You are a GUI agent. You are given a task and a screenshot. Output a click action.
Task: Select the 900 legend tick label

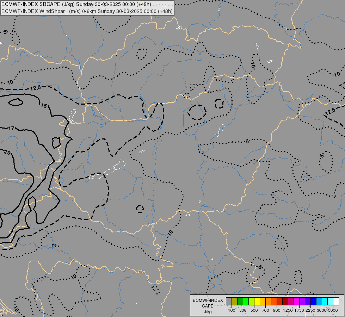tap(277, 310)
